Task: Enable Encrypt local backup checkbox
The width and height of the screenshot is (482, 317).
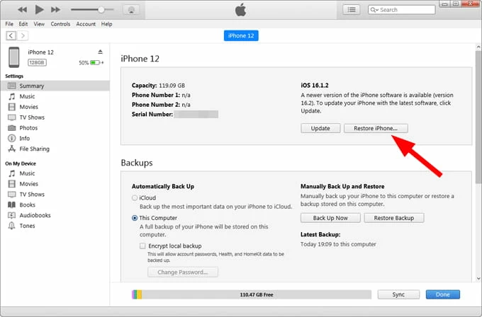Action: pyautogui.click(x=142, y=245)
